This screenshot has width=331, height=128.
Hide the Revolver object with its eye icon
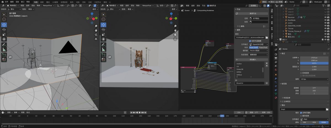click(x=325, y=17)
